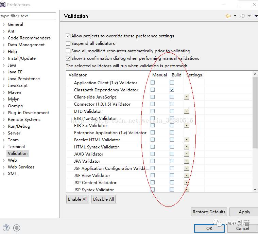The height and width of the screenshot is (234, 258).
Task: Click the Disable All button
Action: pos(103,199)
